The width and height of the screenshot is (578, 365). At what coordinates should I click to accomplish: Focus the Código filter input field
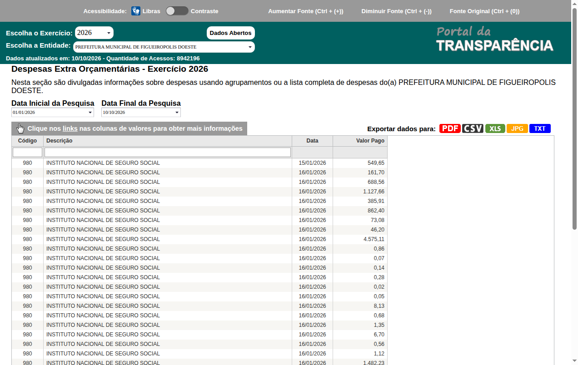pos(27,152)
